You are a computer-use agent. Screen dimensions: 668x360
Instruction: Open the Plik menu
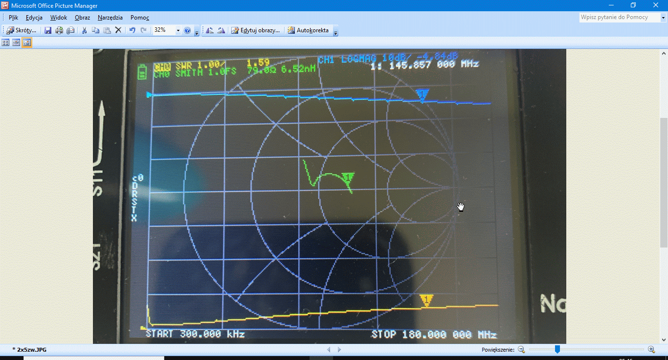[13, 17]
